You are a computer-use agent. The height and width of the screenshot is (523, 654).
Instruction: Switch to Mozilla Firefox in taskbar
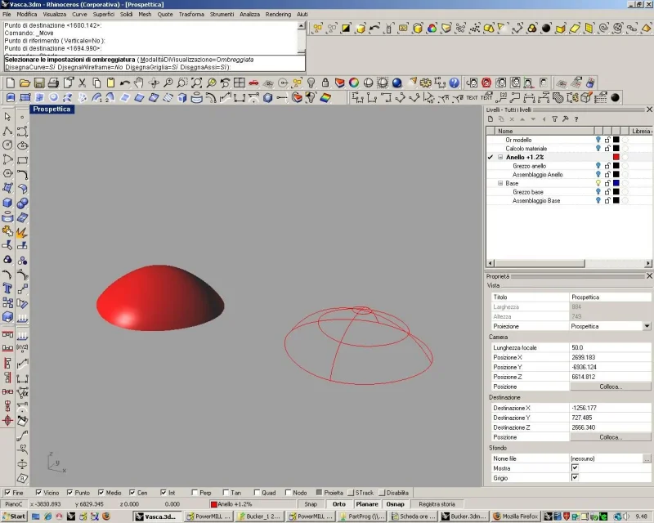[x=516, y=516]
